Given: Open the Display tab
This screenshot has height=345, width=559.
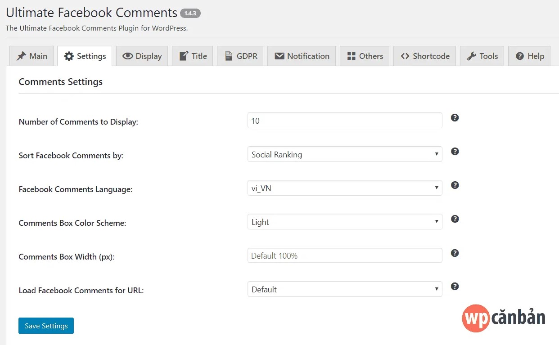Looking at the screenshot, I should [x=142, y=56].
